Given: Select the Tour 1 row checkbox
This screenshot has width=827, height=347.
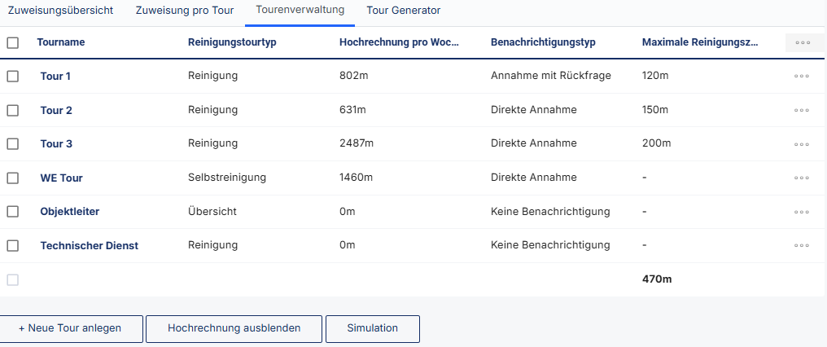Looking at the screenshot, I should point(13,76).
